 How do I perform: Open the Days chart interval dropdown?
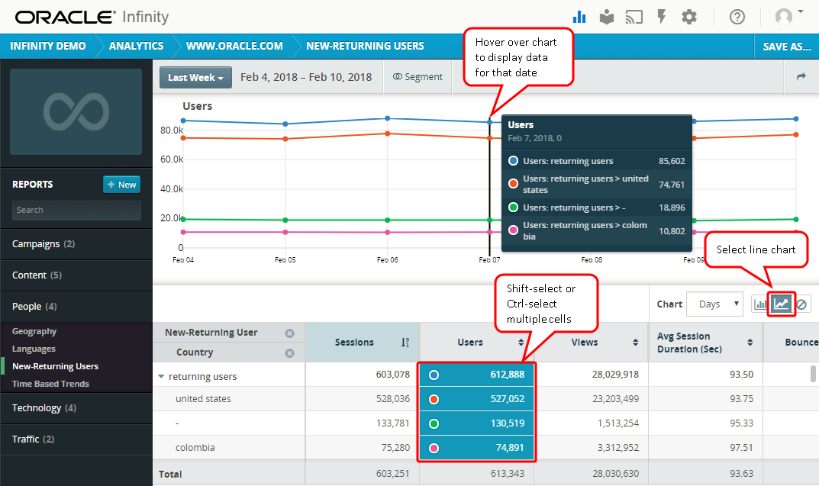pyautogui.click(x=714, y=304)
